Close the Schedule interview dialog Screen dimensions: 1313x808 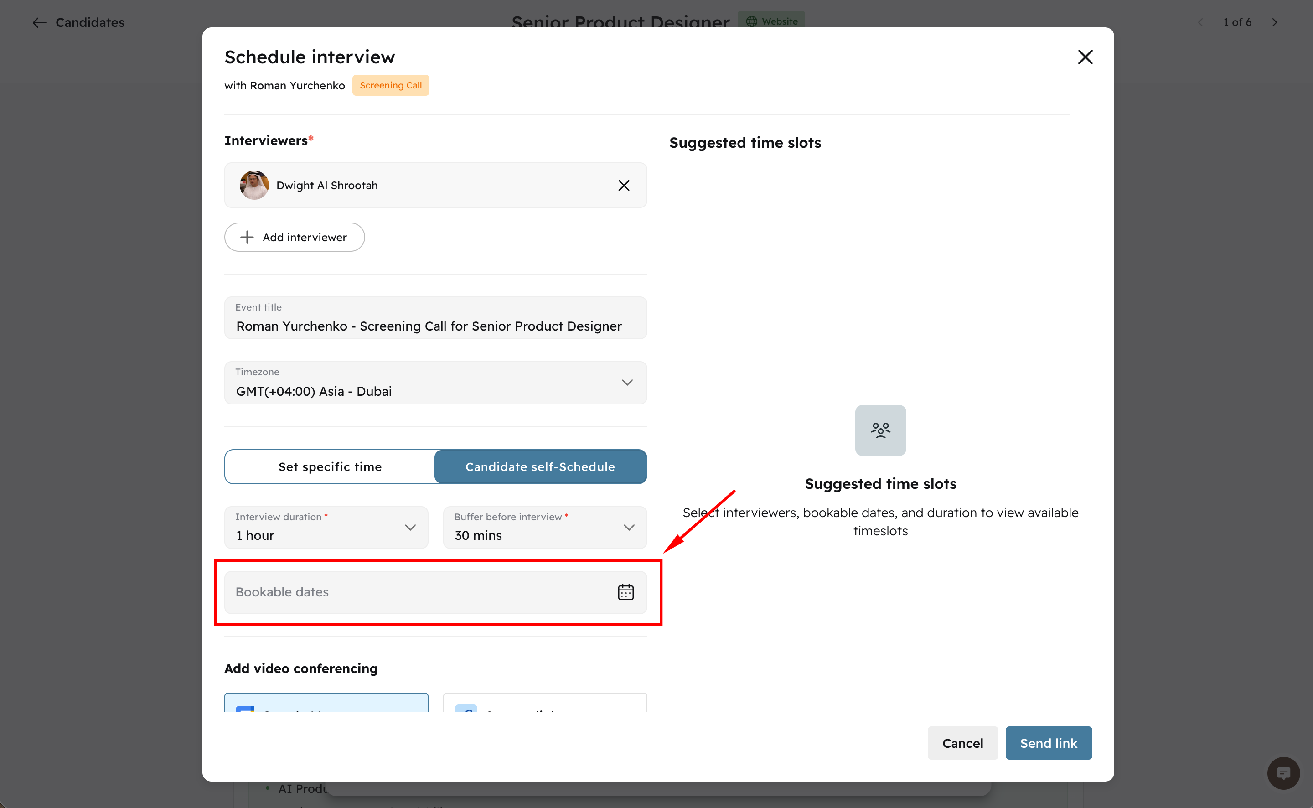(x=1085, y=57)
